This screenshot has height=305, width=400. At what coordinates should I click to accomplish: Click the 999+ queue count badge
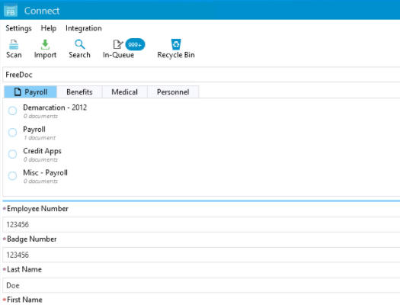(135, 45)
